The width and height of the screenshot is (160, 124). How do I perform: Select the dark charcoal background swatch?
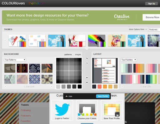(74, 87)
